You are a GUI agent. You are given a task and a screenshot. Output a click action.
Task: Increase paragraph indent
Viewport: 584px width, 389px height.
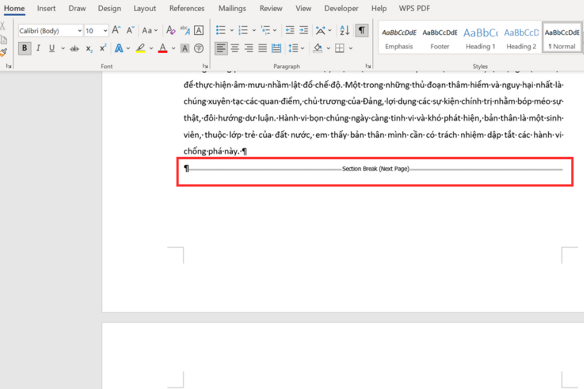click(304, 30)
